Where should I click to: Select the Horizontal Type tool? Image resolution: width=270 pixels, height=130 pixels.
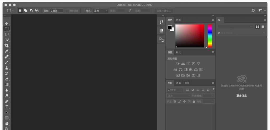coord(7,107)
